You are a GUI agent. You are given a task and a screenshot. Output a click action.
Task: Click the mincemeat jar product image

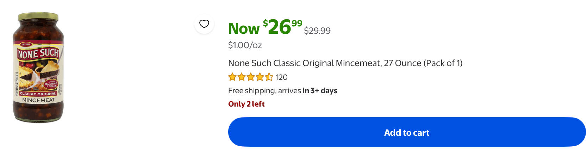tap(38, 69)
